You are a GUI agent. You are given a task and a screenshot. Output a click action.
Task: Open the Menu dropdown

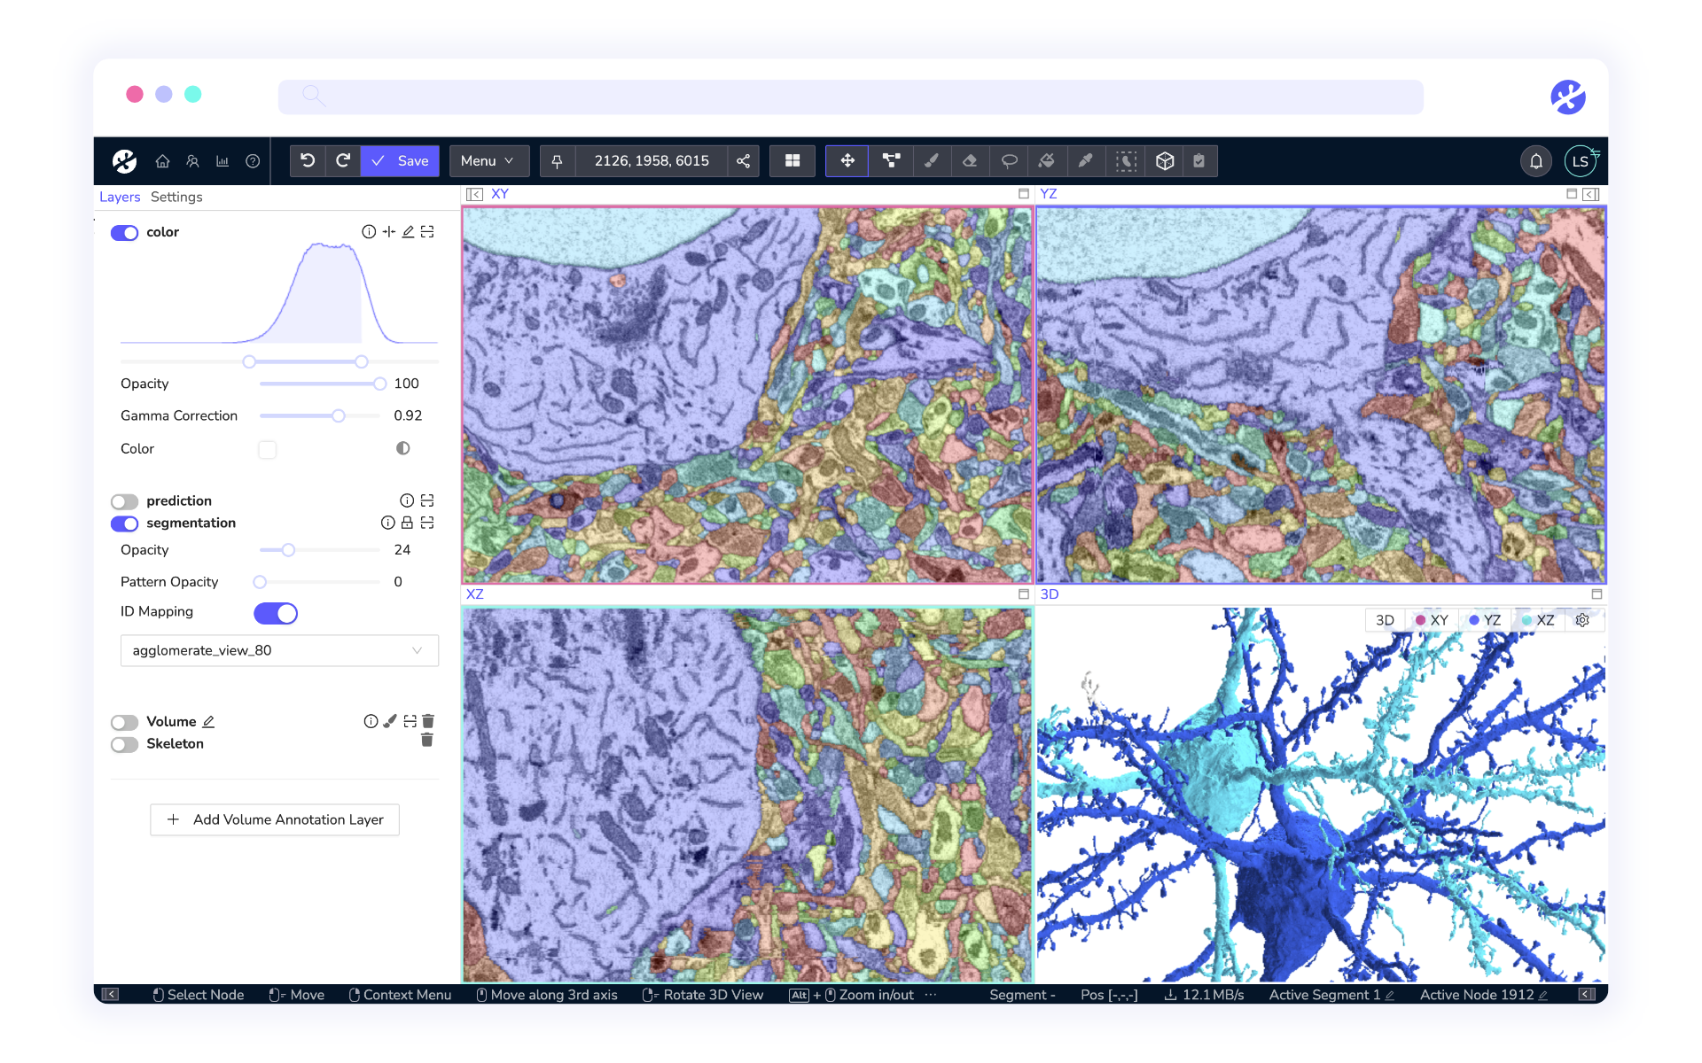[488, 160]
